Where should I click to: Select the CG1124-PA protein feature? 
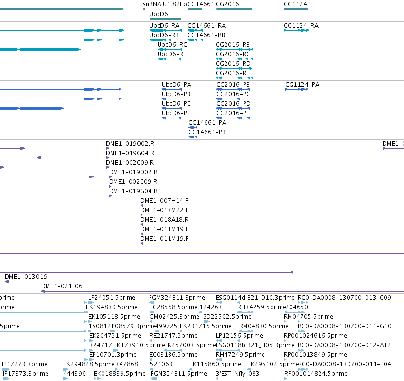[297, 89]
